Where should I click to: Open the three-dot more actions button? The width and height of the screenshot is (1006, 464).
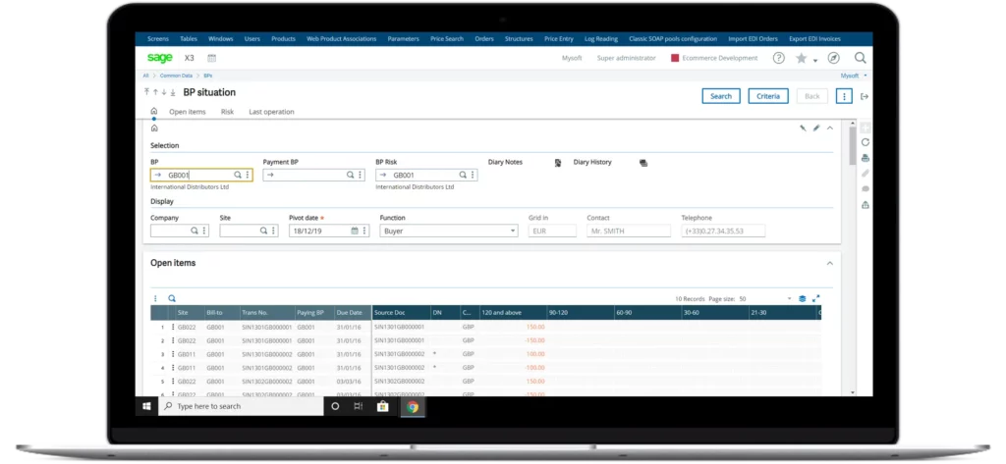point(844,96)
